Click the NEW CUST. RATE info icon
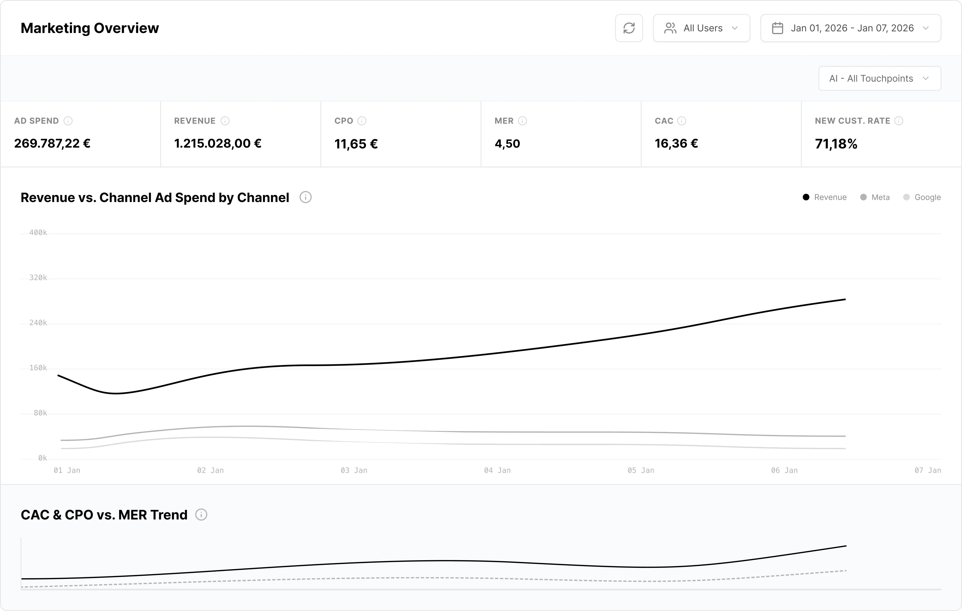Image resolution: width=962 pixels, height=611 pixels. pos(898,121)
